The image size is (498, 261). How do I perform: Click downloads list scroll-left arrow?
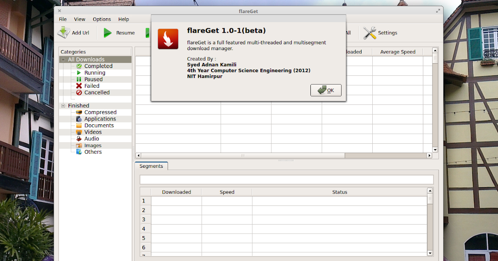click(138, 156)
